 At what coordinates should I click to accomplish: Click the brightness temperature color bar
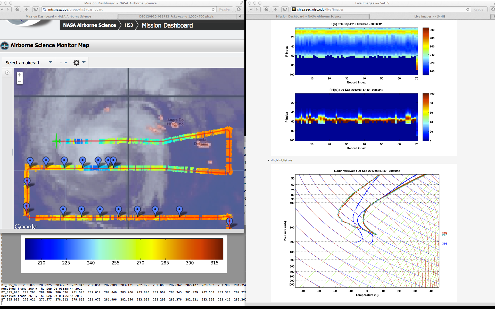pyautogui.click(x=124, y=249)
